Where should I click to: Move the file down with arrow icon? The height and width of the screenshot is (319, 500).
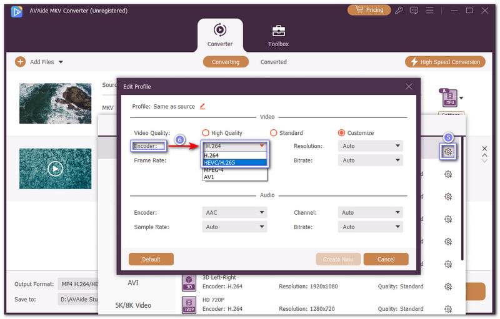[484, 161]
